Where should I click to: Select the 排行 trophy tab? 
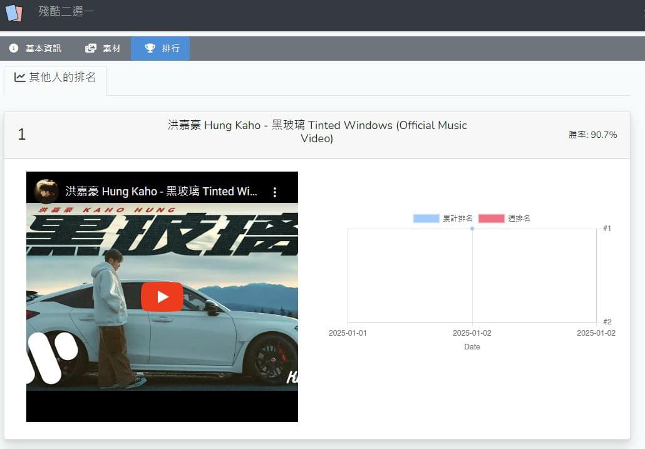160,48
